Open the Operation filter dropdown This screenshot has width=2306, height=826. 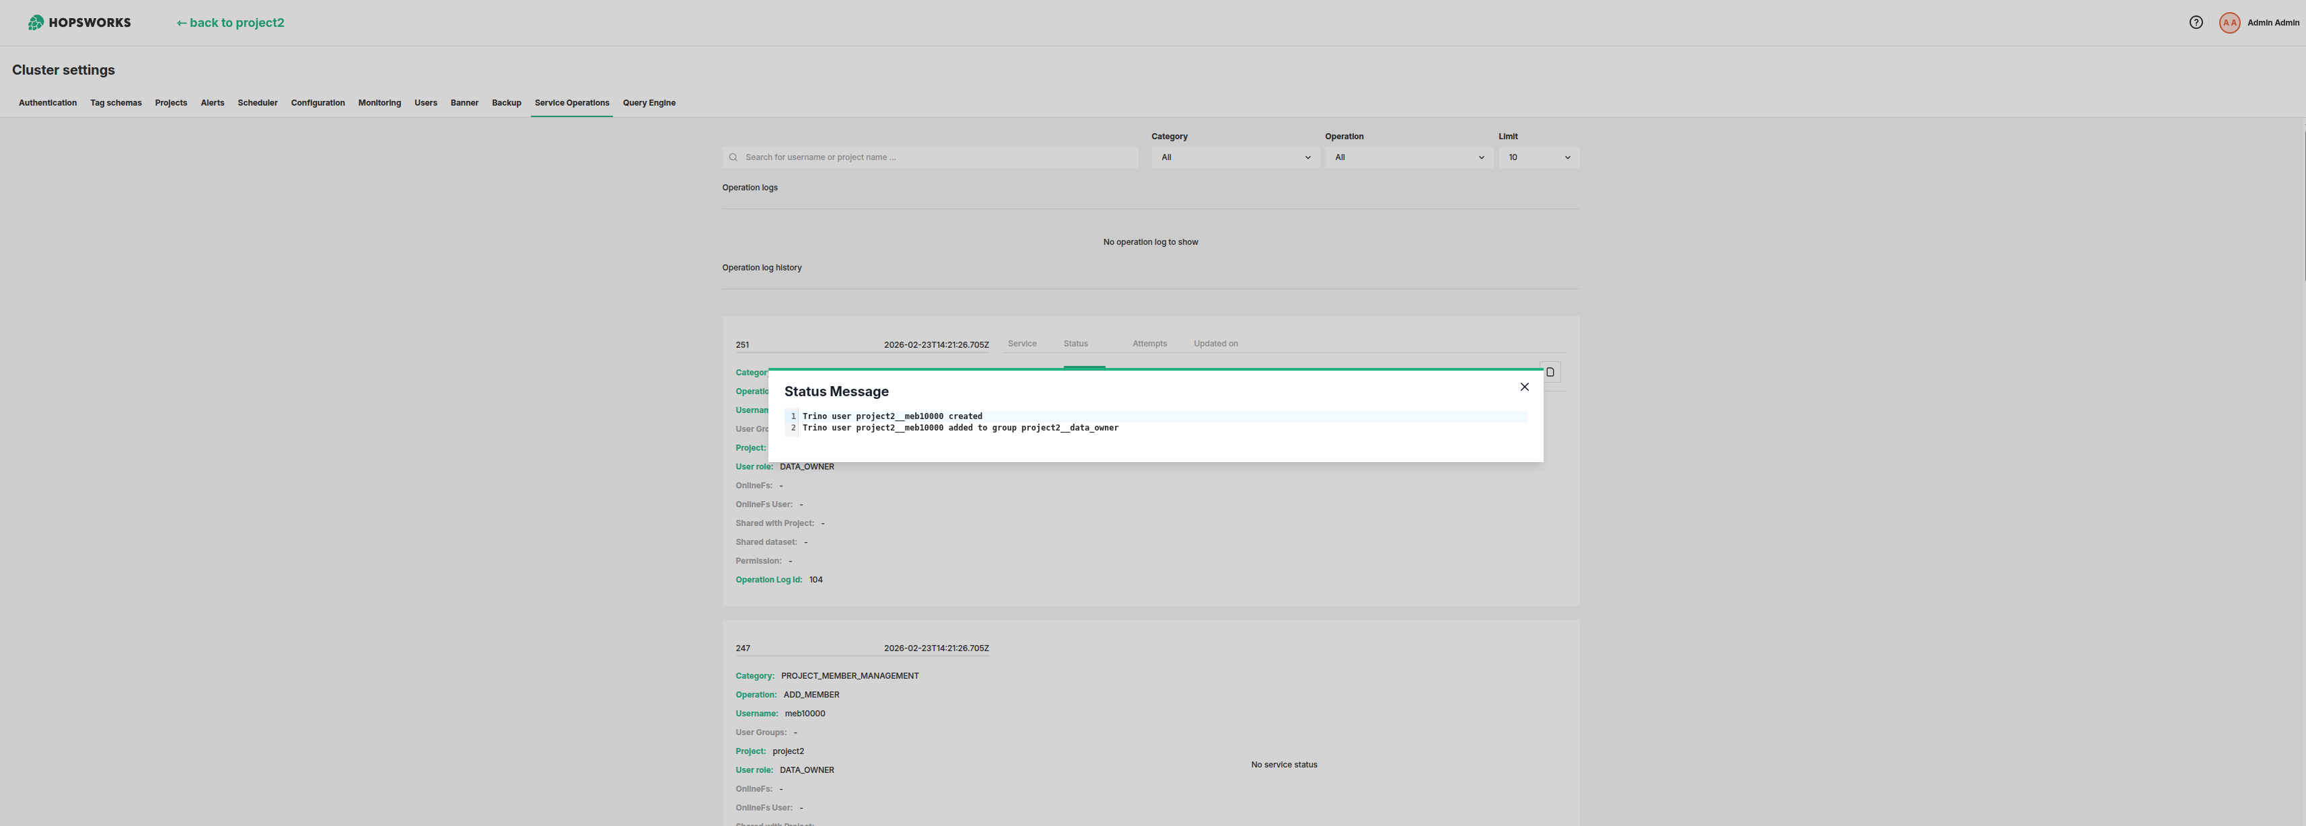[x=1409, y=157]
